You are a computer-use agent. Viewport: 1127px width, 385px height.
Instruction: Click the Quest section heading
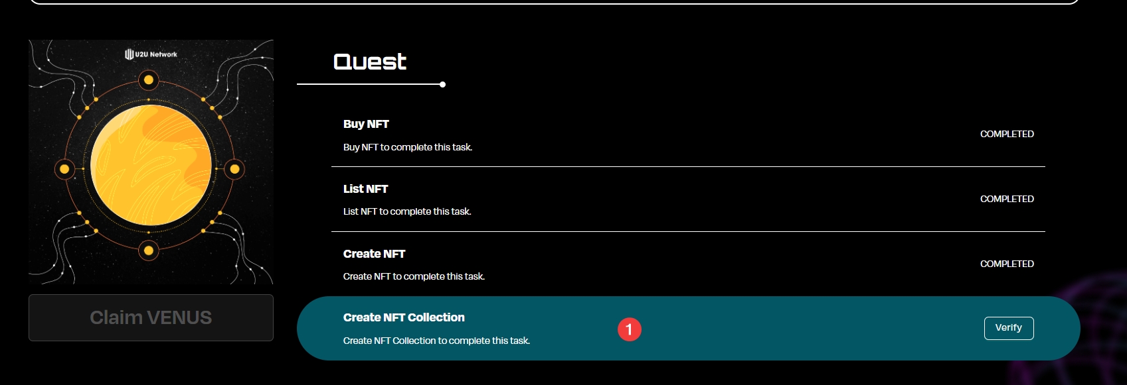pos(370,62)
